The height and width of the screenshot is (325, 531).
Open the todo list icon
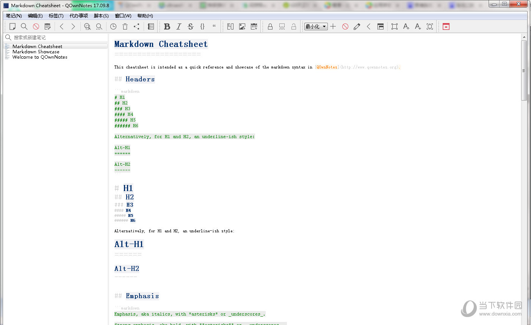(151, 26)
